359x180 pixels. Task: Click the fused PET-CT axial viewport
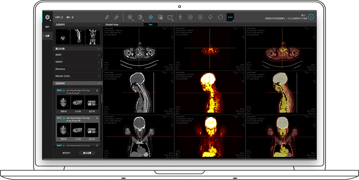point(281,48)
